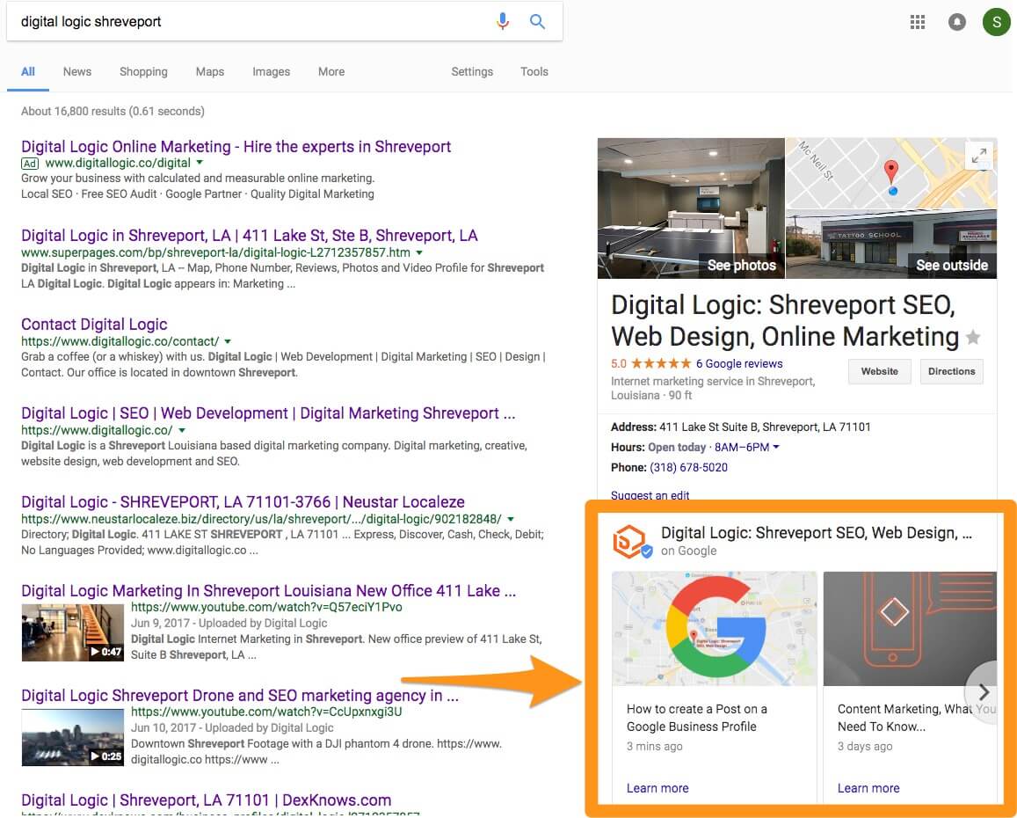
Task: Expand dropdown arrow next to digitallogic.co/digital ad URL
Action: point(200,163)
